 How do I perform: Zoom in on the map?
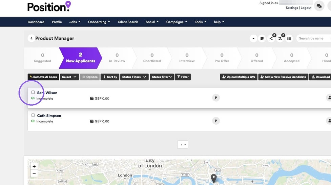point(34,166)
